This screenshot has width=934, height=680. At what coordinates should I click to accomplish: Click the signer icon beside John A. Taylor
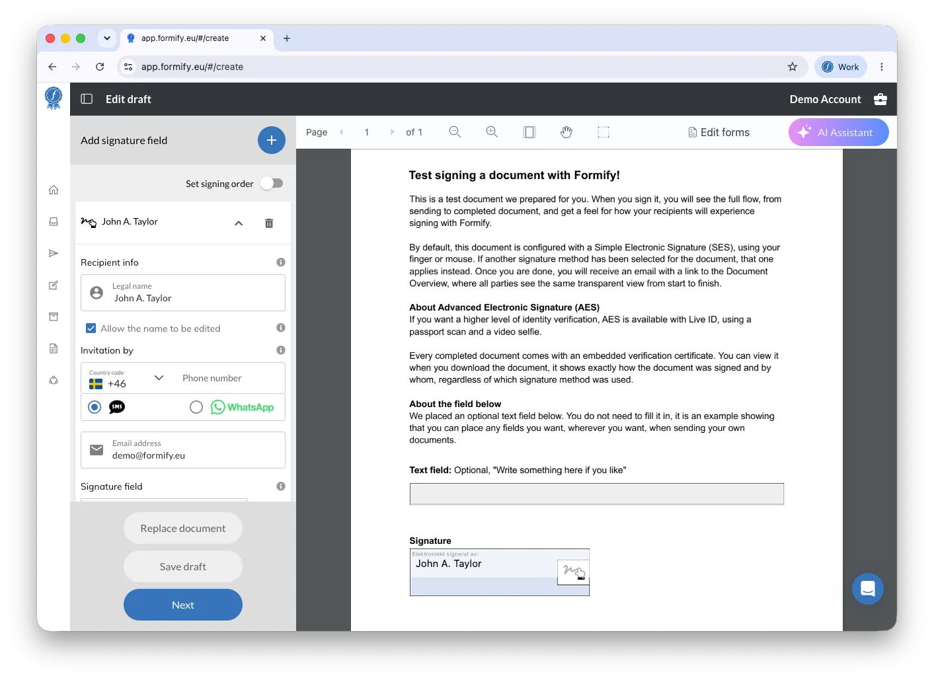[89, 222]
